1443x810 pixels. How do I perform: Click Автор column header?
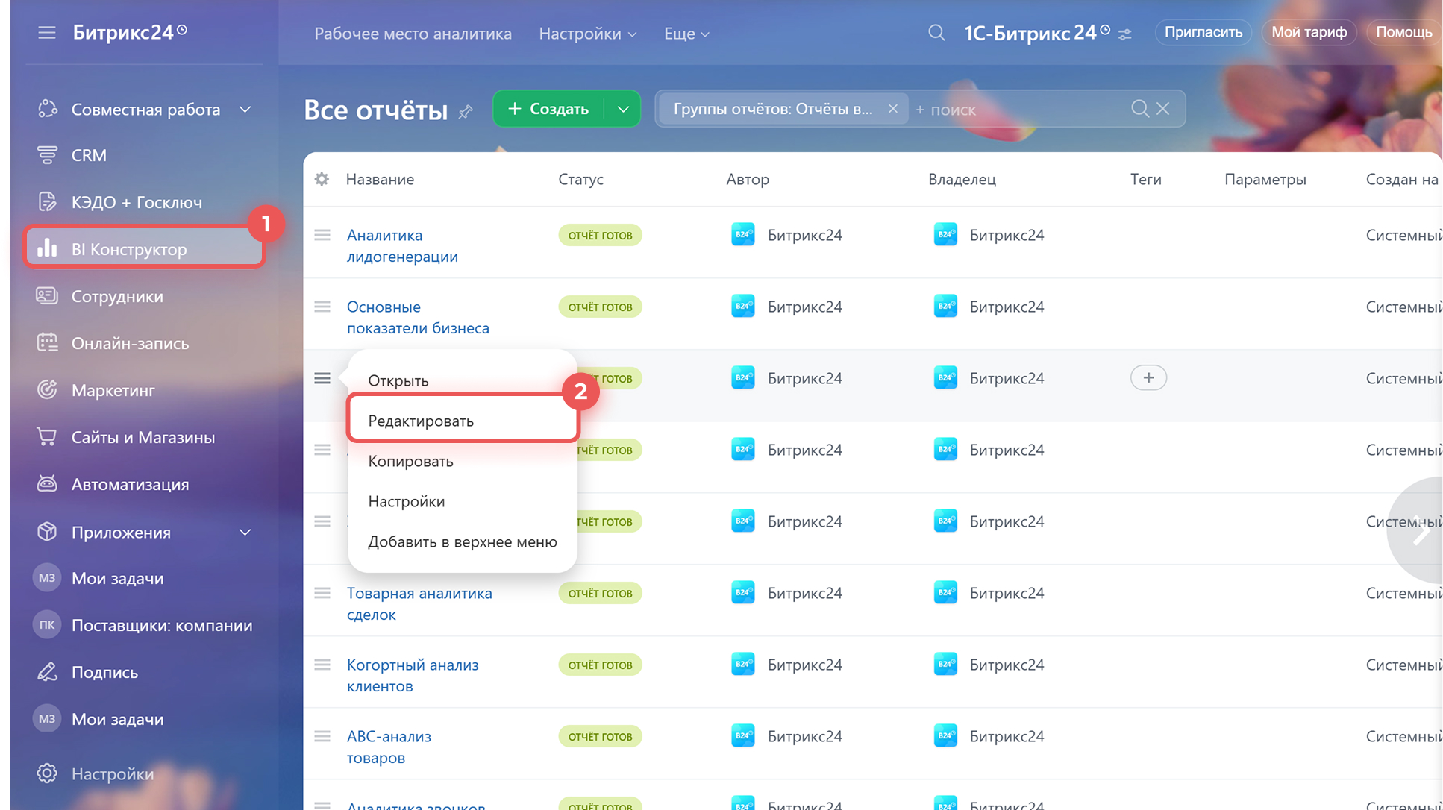pyautogui.click(x=748, y=179)
